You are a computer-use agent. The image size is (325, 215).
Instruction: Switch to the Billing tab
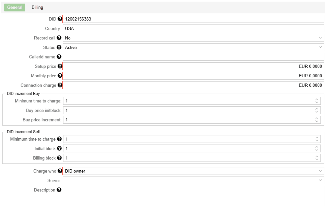coord(37,8)
